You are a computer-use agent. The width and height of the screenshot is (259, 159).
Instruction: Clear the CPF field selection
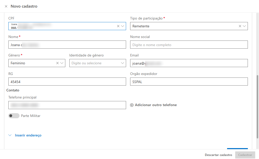pyautogui.click(x=118, y=26)
